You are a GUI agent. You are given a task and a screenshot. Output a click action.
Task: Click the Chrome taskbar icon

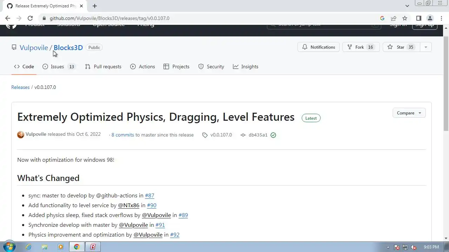76,247
